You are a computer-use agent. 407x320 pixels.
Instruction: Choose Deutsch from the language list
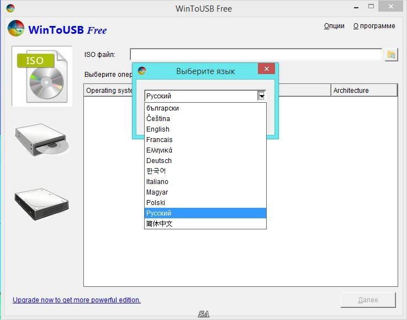point(205,160)
